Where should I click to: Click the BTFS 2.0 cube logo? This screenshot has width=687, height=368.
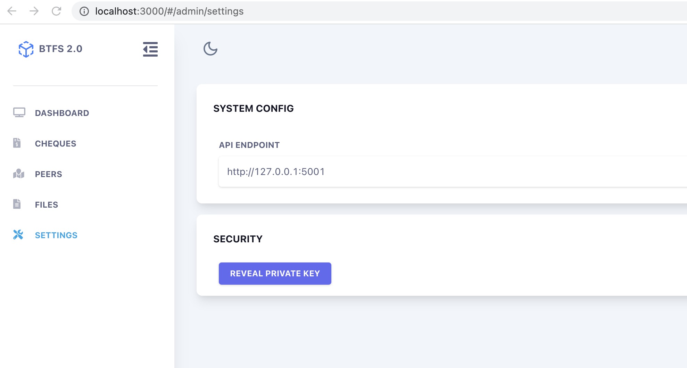[26, 49]
